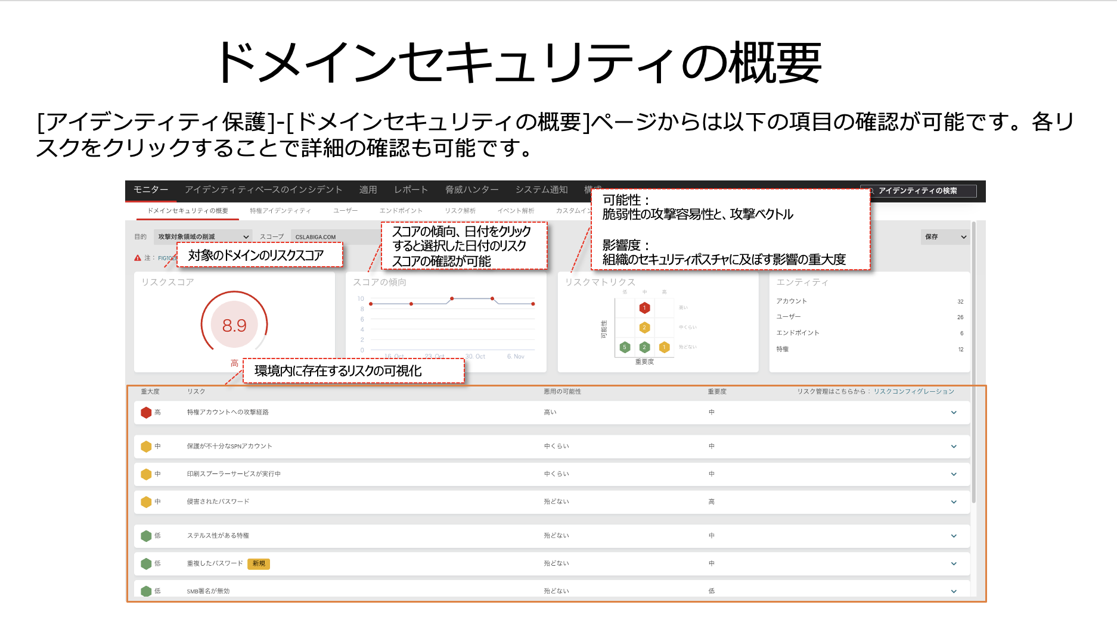Click the vertical scrollbar of the dashboard
Screen dimensions: 1117x636
[974, 362]
